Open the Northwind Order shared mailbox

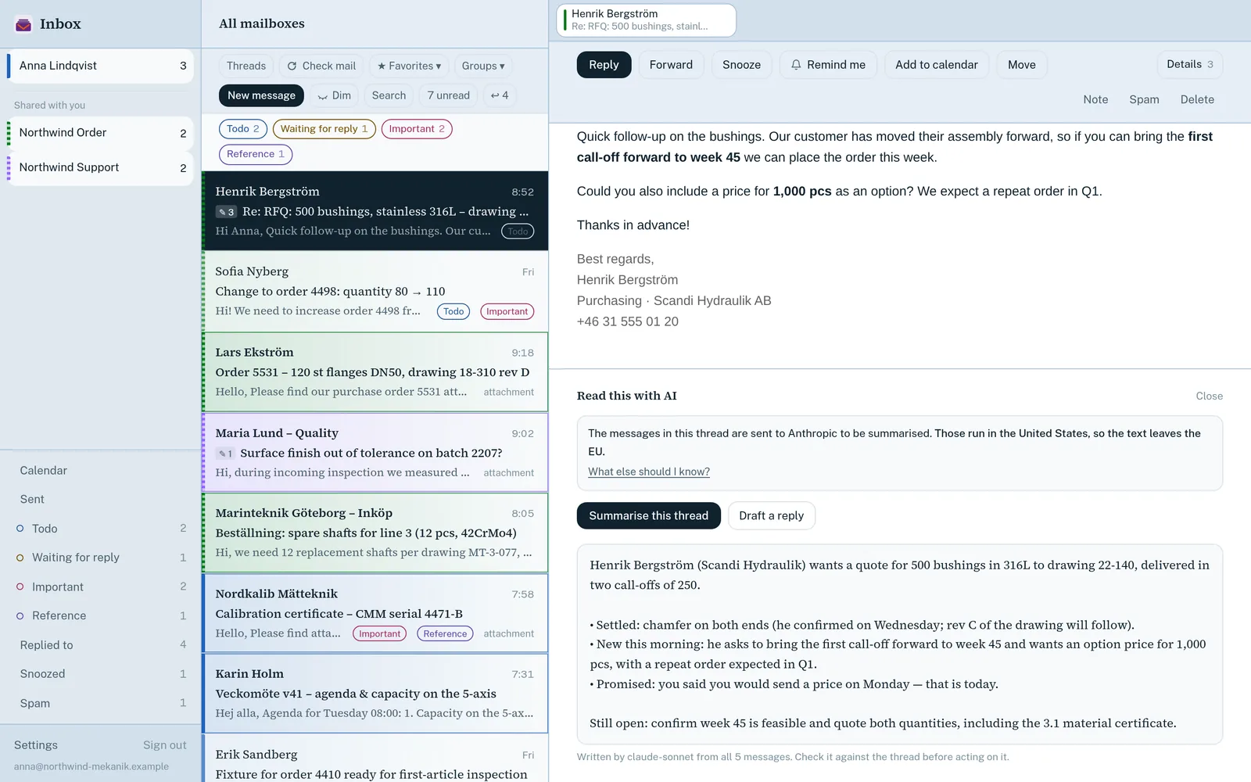click(100, 133)
